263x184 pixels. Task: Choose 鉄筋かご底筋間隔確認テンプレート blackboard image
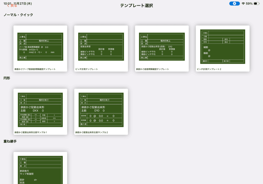coord(162,47)
